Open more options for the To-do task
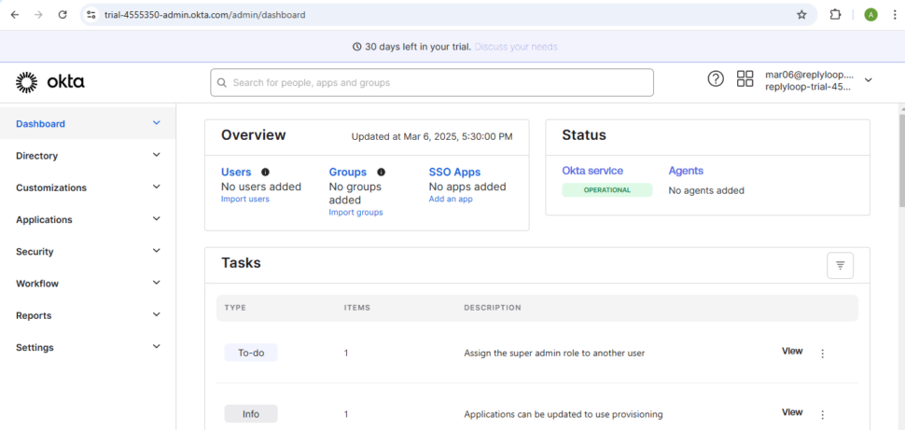 click(x=823, y=354)
